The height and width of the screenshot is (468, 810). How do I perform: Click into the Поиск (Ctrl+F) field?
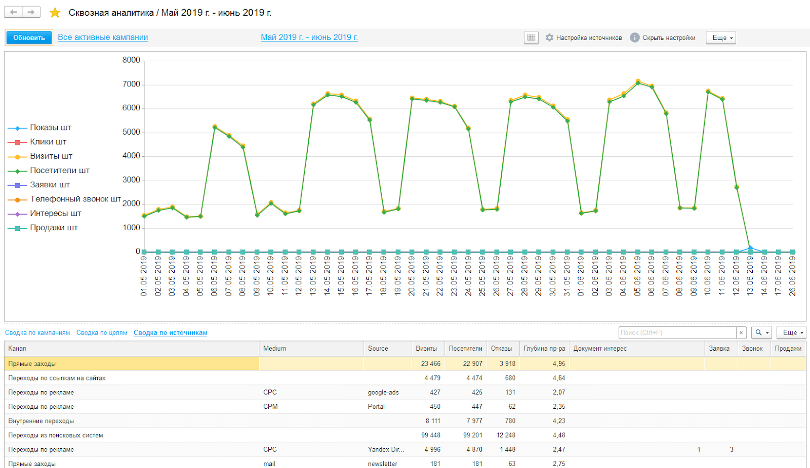pos(677,332)
